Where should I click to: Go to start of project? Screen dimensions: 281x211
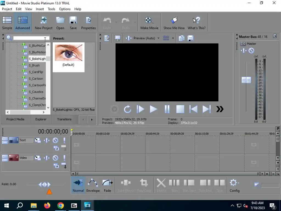pyautogui.click(x=193, y=109)
